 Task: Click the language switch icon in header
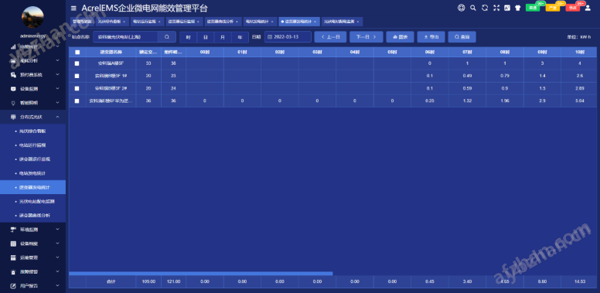click(507, 8)
